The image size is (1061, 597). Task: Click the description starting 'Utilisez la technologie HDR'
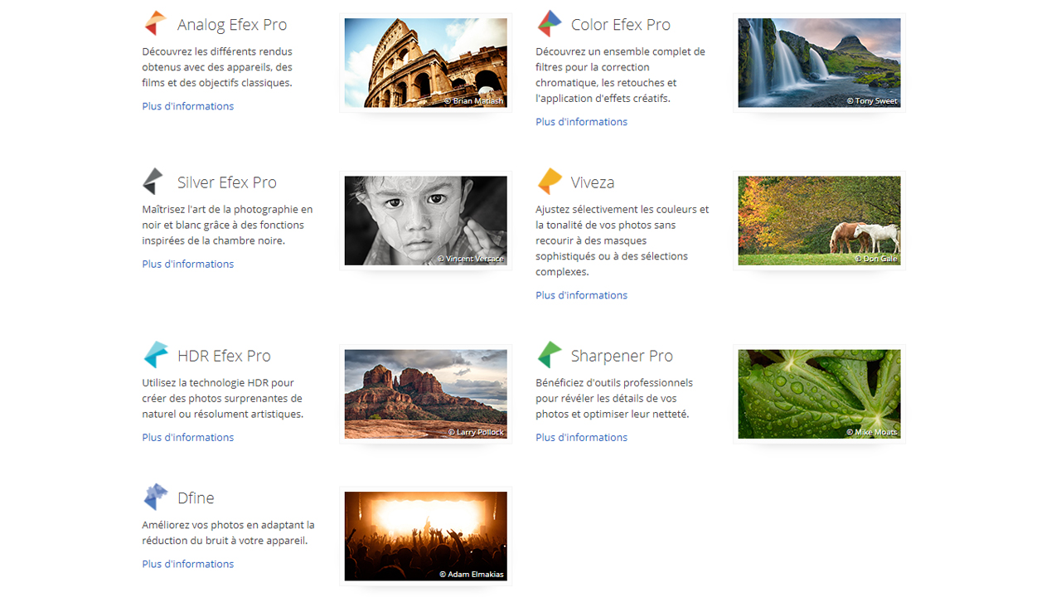(x=222, y=398)
